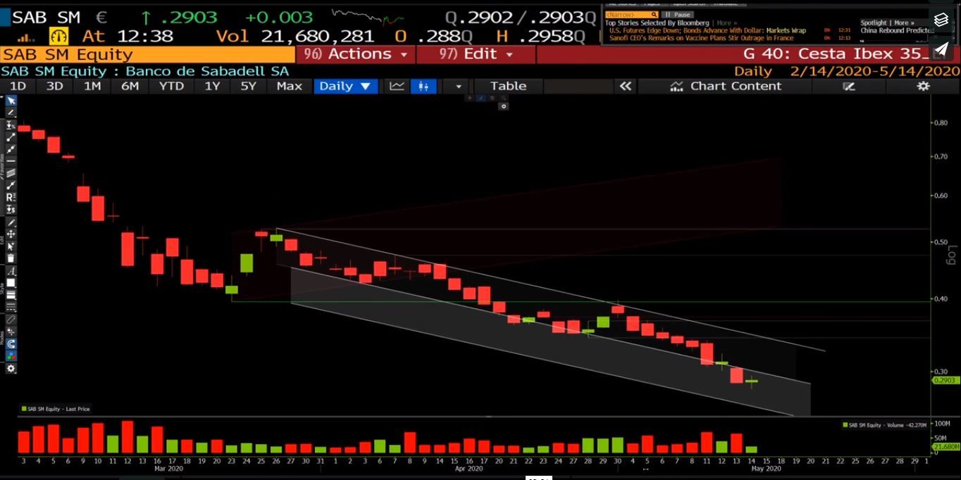Open the 97) Edit menu
This screenshot has height=480, width=961.
point(476,54)
